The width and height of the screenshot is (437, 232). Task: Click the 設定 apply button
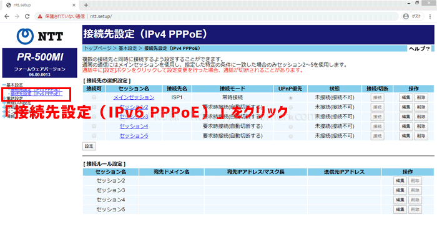pyautogui.click(x=89, y=146)
